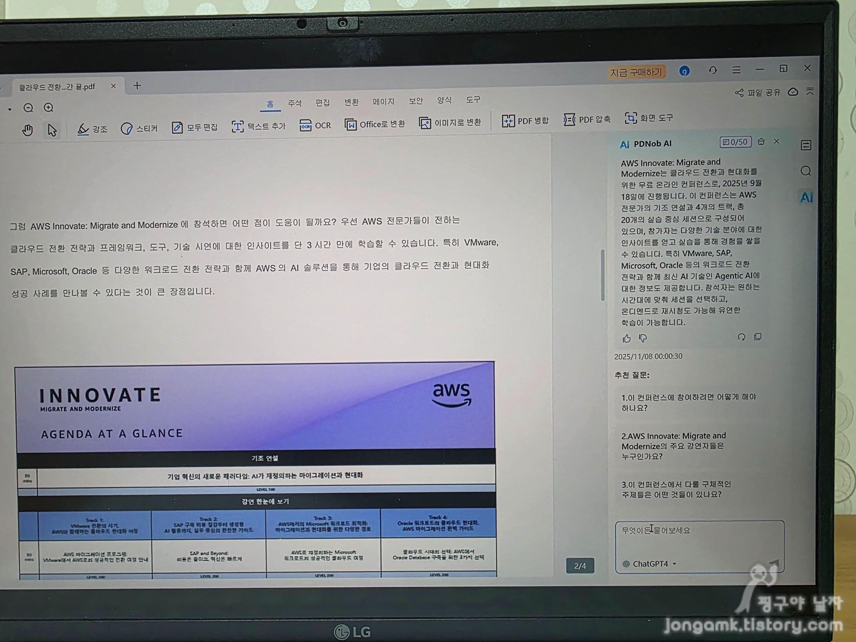856x642 pixels.
Task: Click the refresh arrow icon in title bar
Action: click(x=712, y=70)
